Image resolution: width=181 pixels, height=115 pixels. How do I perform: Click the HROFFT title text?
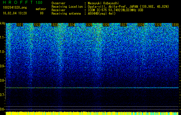[18, 2]
